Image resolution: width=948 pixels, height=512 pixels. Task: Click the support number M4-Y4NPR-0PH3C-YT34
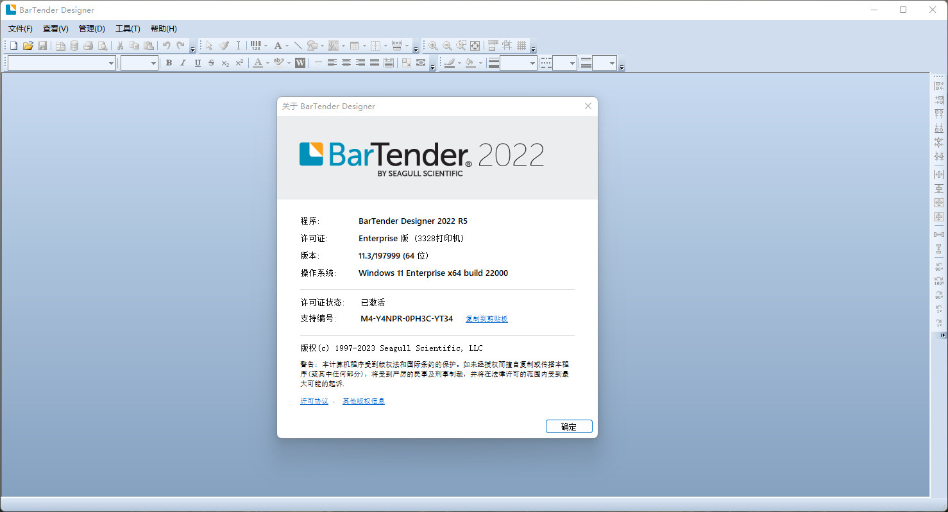pos(407,319)
